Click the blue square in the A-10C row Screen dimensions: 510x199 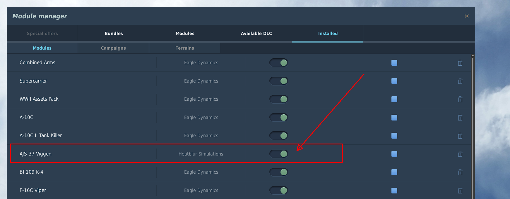point(394,118)
